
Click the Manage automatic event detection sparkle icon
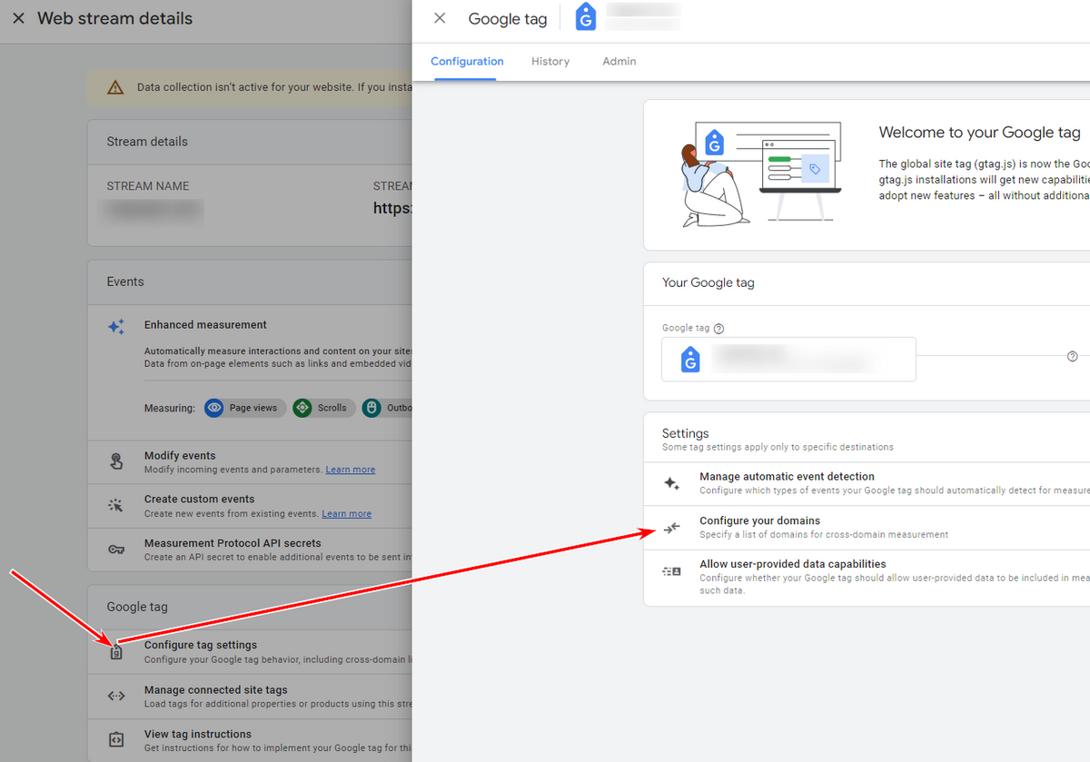coord(671,483)
